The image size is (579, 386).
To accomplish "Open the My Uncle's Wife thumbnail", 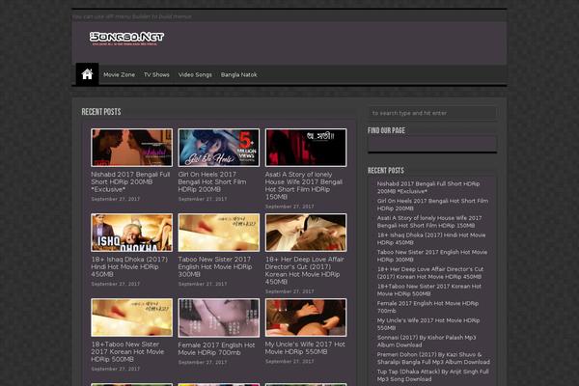I will click(x=306, y=317).
